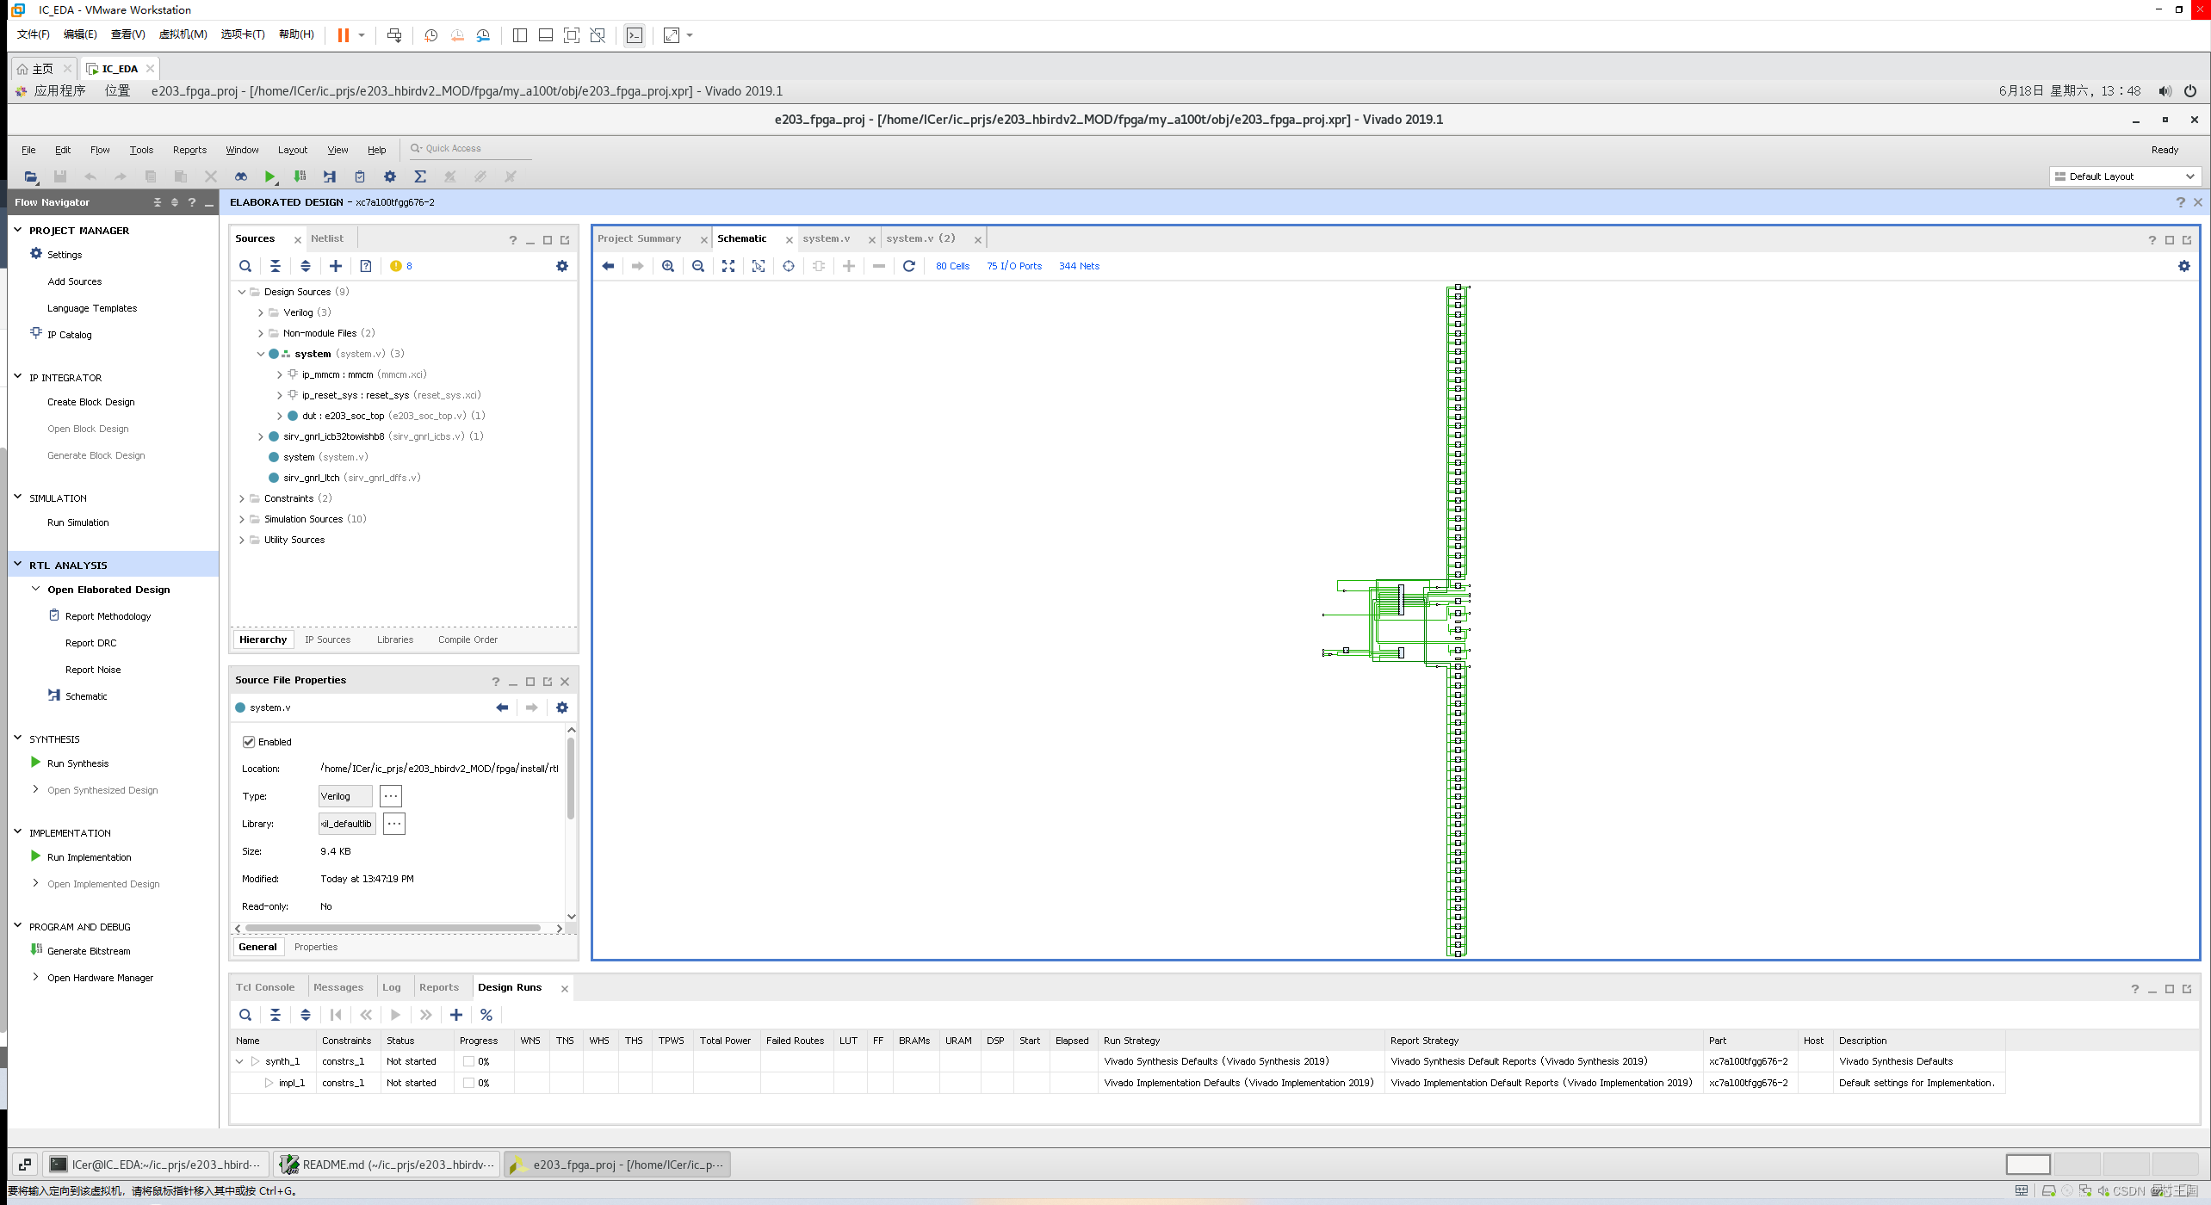Expand the Constraints folder in Sources
The image size is (2211, 1205).
coord(242,498)
